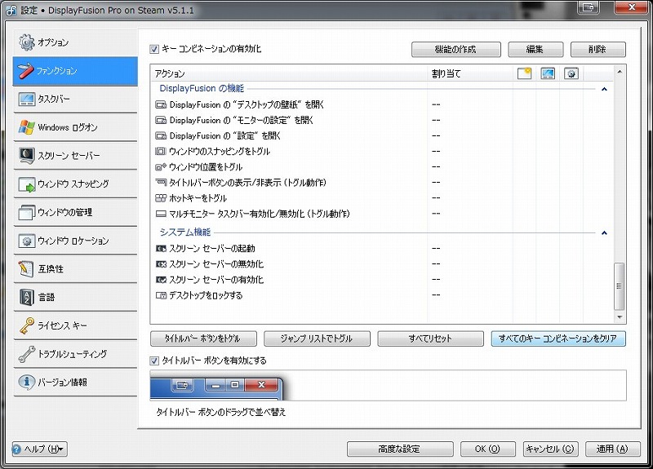Select DisplayFusion の "デスクトップの壁紙" を開く row
Screen dimensions: 653x469
click(381, 104)
